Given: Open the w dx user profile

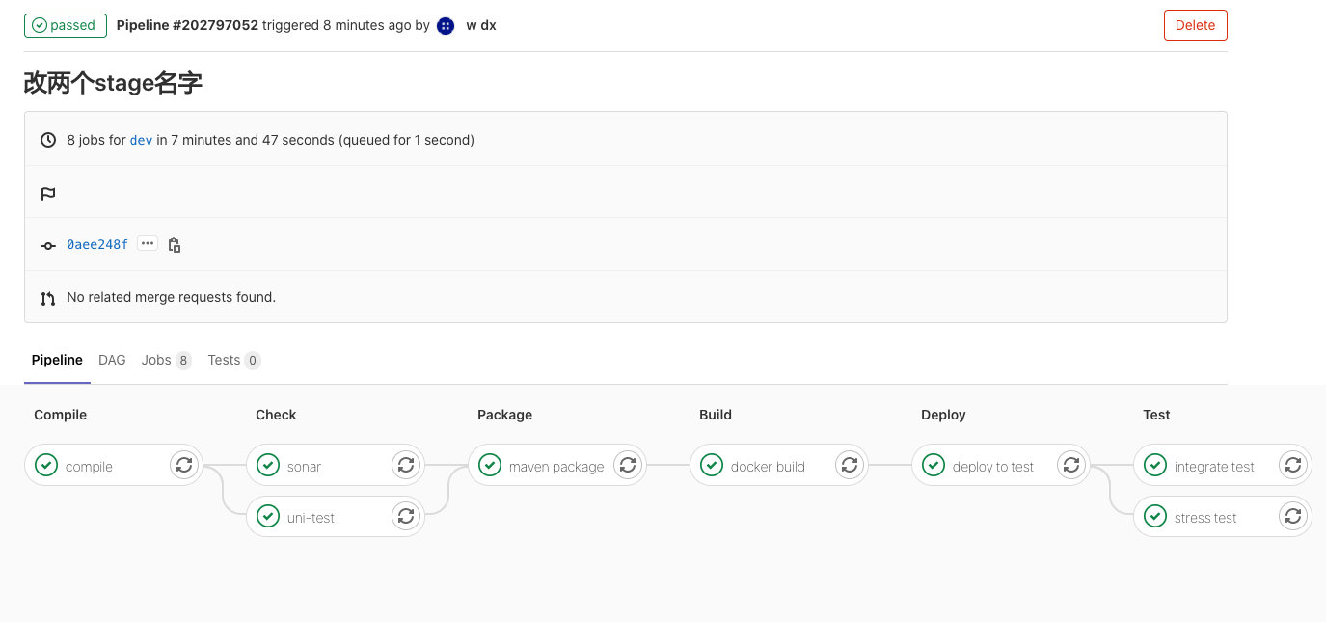Looking at the screenshot, I should [x=481, y=25].
